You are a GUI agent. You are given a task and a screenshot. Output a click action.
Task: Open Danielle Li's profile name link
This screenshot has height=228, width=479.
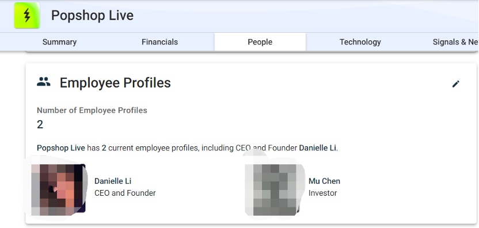pos(113,181)
